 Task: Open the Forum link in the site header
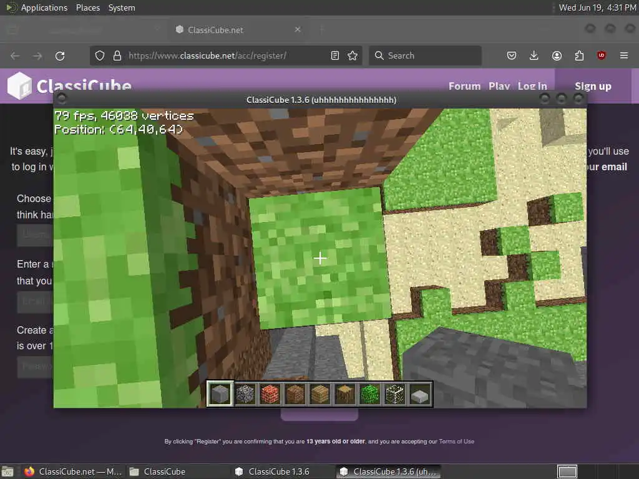[464, 86]
